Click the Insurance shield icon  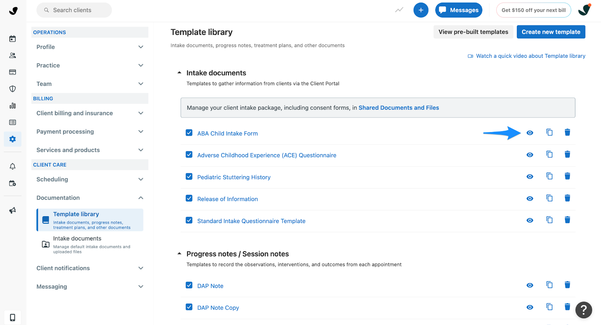[12, 89]
